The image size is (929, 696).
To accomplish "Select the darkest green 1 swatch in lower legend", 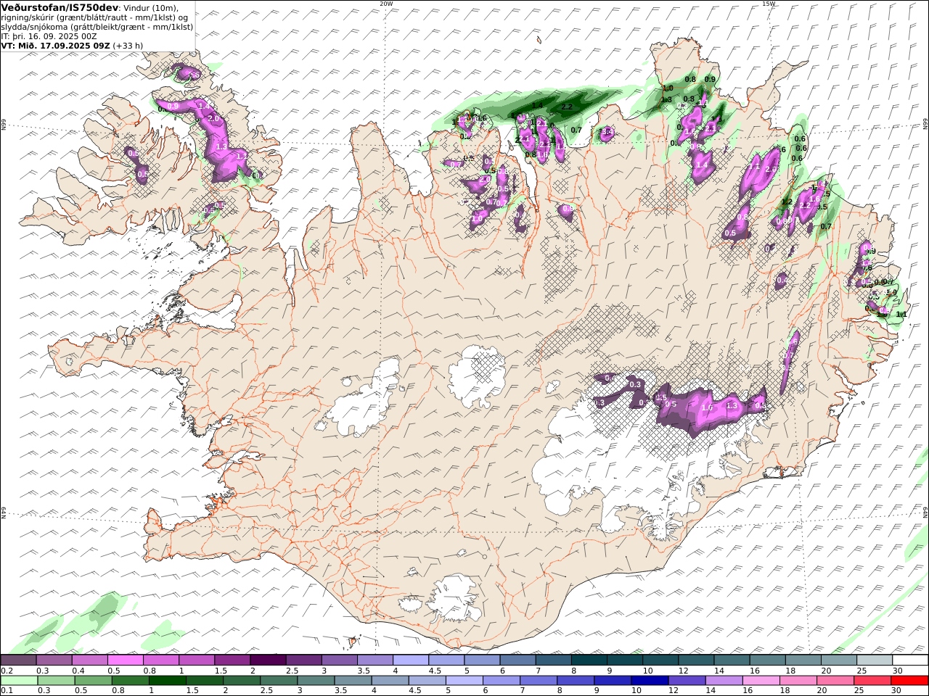I will pyautogui.click(x=168, y=681).
